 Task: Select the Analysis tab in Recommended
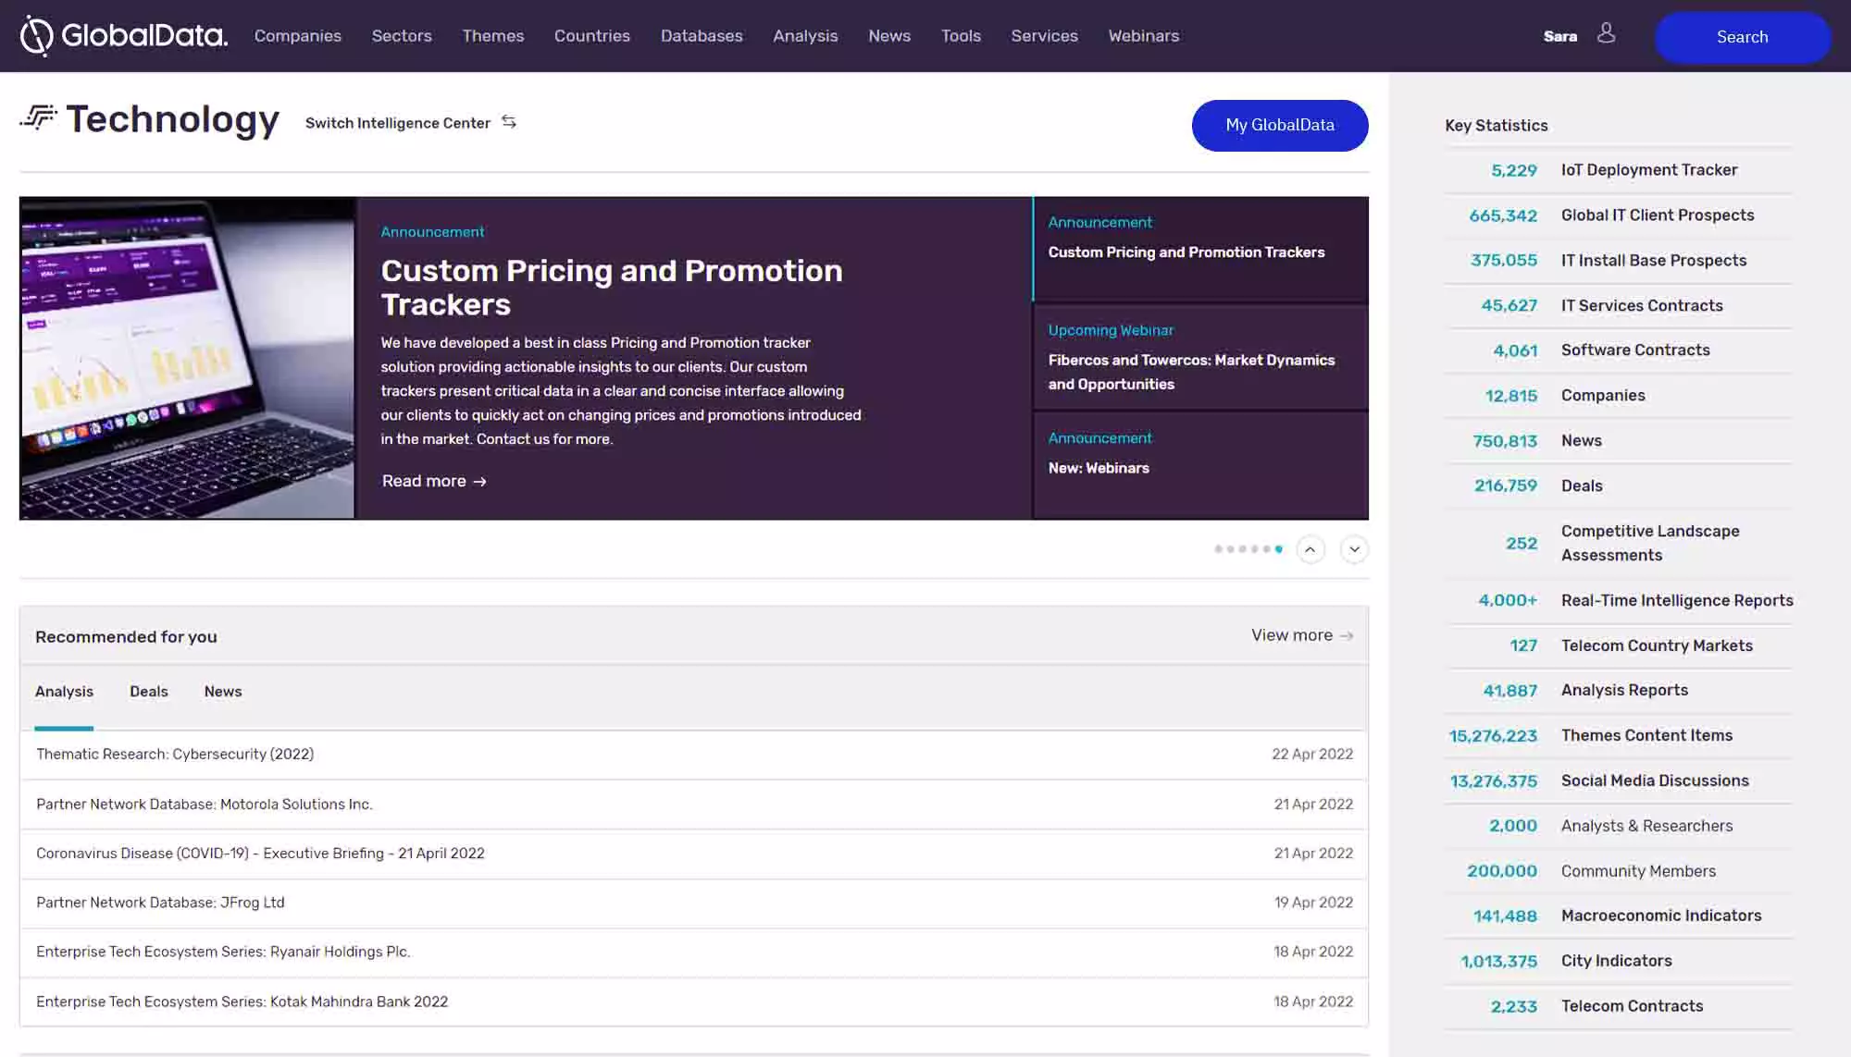[x=64, y=692]
